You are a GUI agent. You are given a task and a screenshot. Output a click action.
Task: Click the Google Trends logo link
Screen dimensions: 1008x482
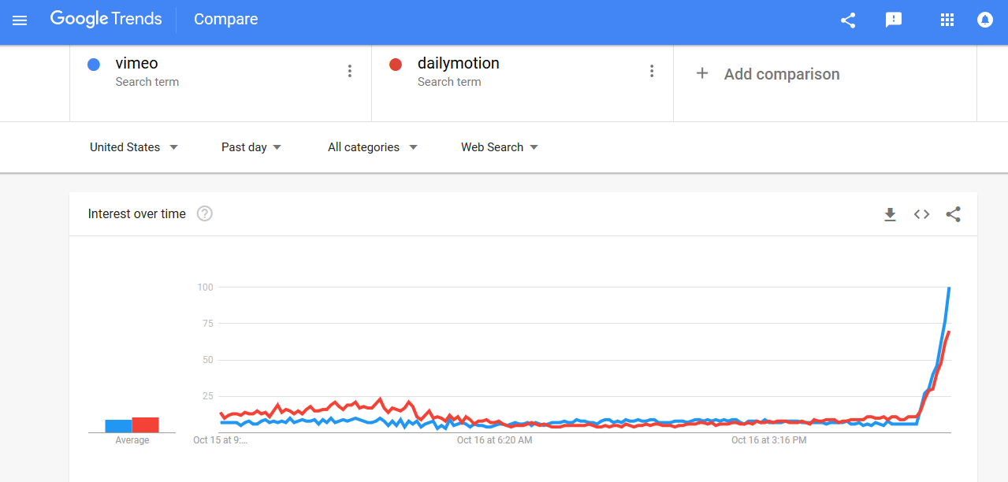click(x=106, y=20)
